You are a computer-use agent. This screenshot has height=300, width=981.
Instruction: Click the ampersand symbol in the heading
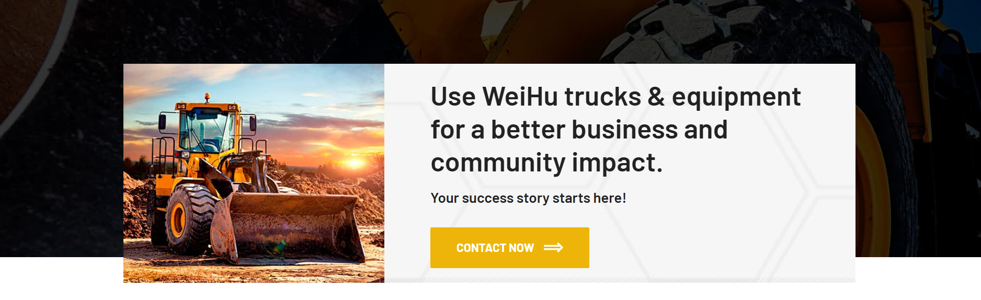pos(656,97)
